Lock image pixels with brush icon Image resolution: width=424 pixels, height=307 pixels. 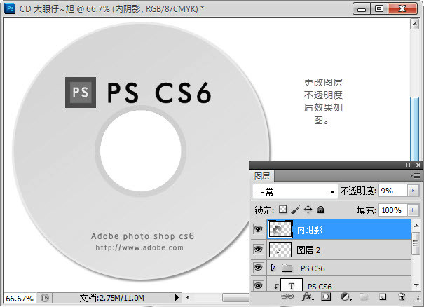[x=295, y=210]
